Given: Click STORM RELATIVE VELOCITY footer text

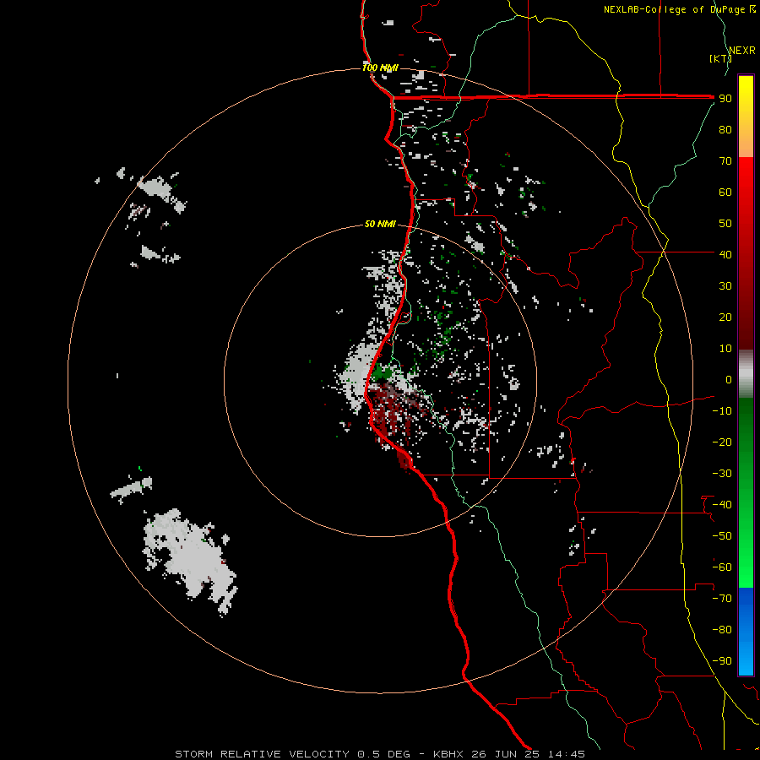Looking at the screenshot, I should (262, 754).
